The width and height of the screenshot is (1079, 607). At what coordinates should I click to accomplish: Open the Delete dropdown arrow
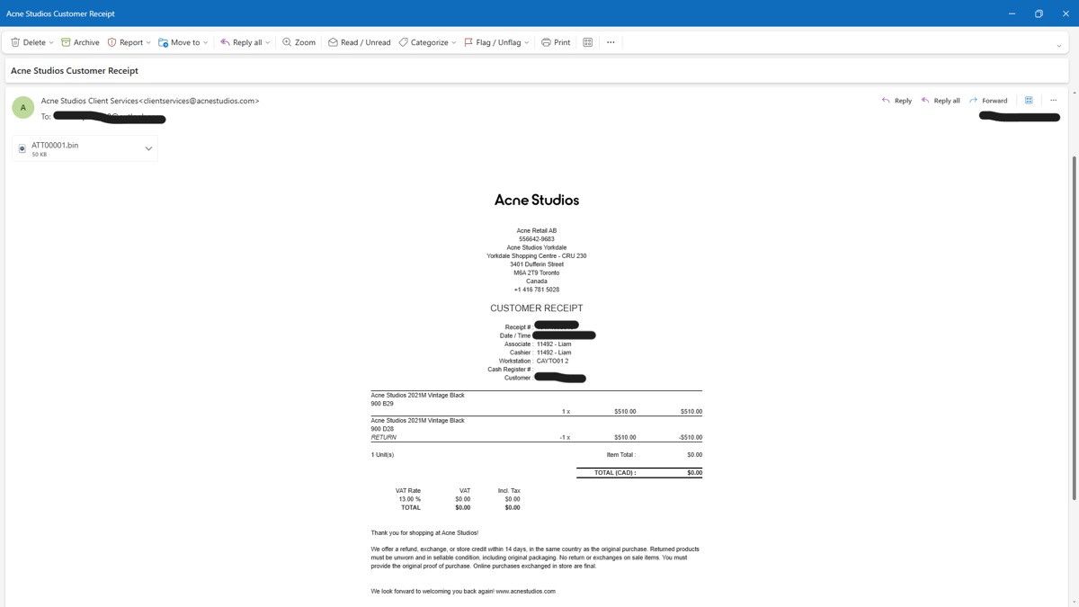point(51,42)
